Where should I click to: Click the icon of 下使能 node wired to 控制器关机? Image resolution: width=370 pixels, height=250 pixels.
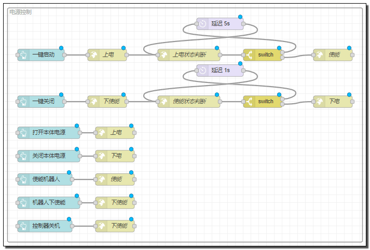coord(102,226)
